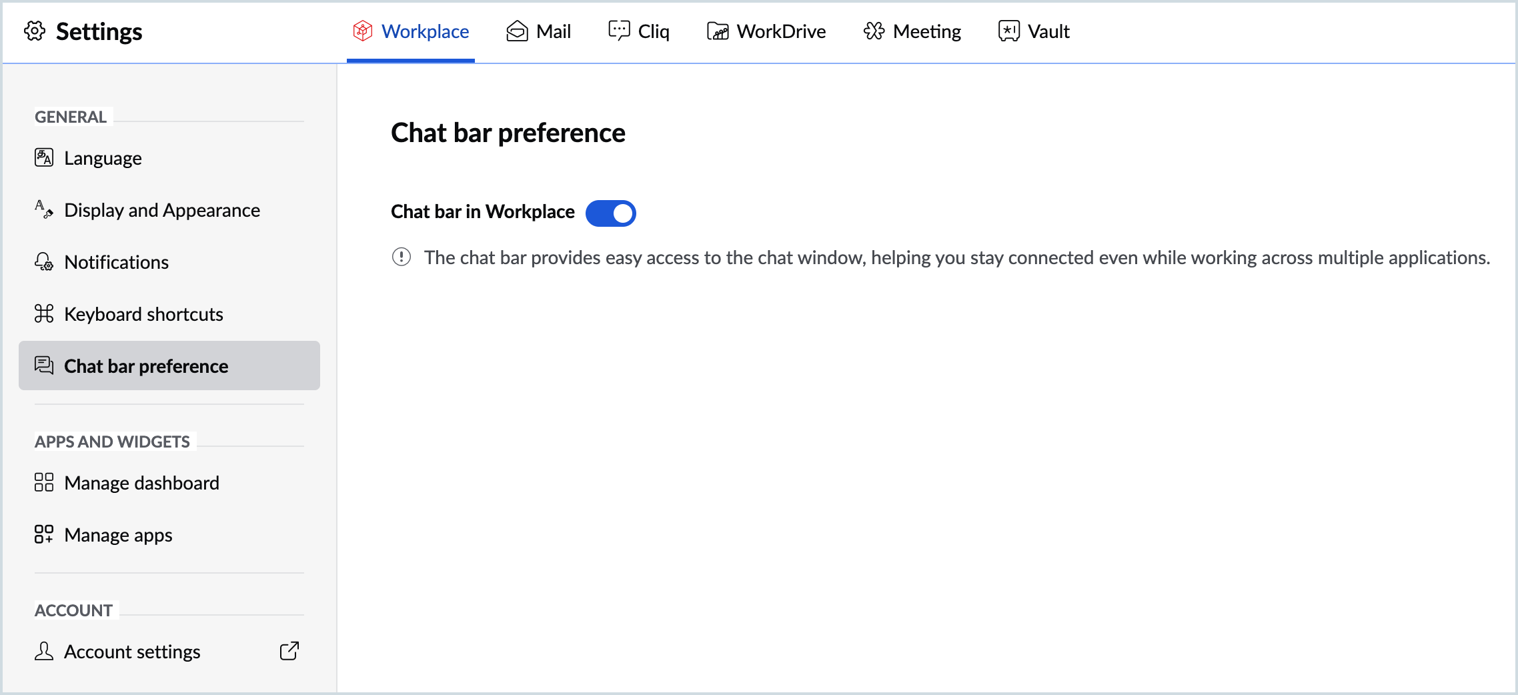Disable the Chat bar in Workplace toggle
Image resolution: width=1518 pixels, height=695 pixels.
(611, 213)
